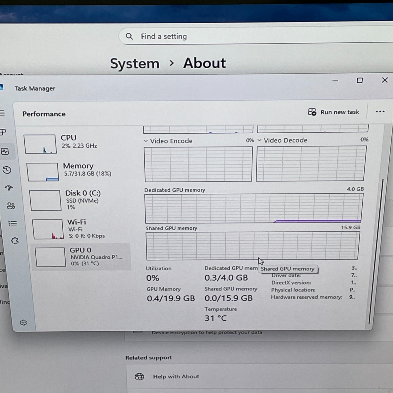The image size is (393, 393).
Task: Select the Performance page sidebar icon
Action: click(5, 151)
